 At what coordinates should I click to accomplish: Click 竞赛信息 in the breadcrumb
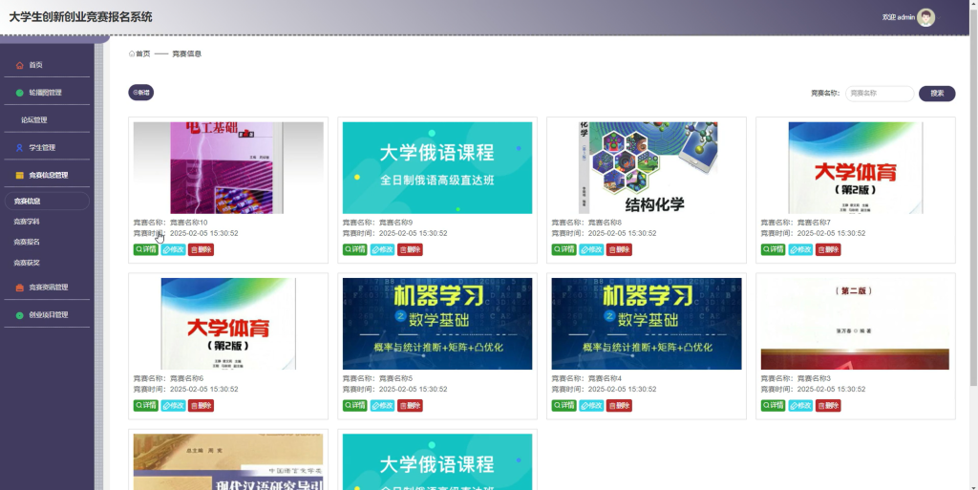186,53
